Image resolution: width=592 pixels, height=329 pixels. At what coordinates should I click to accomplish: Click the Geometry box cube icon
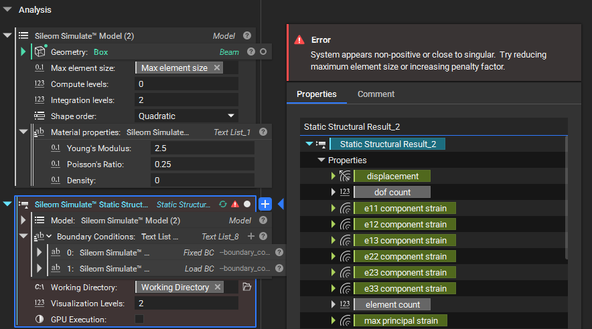tap(40, 51)
